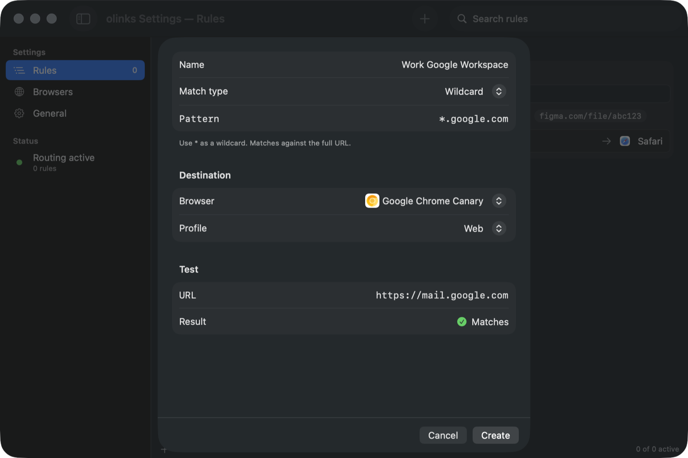Click the Google Chrome Canary label
The width and height of the screenshot is (688, 458).
point(433,201)
